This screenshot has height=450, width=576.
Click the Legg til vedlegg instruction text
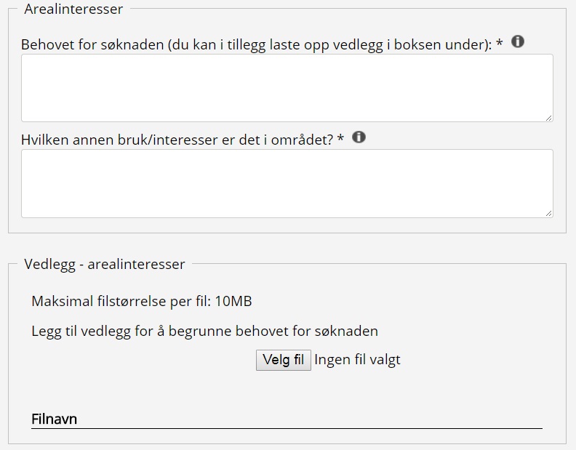click(204, 332)
